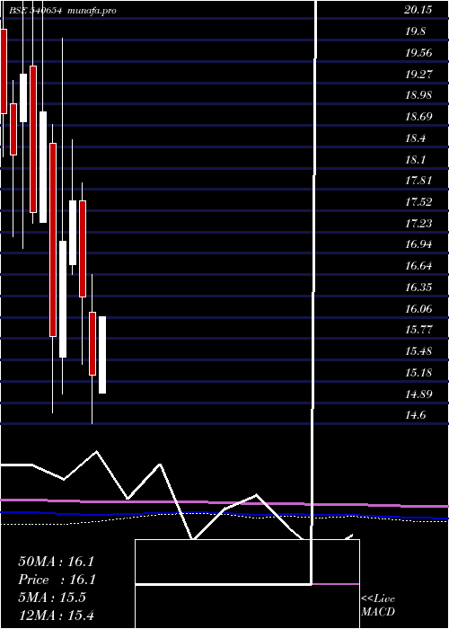Click the 17.81 price axis label

tap(418, 181)
